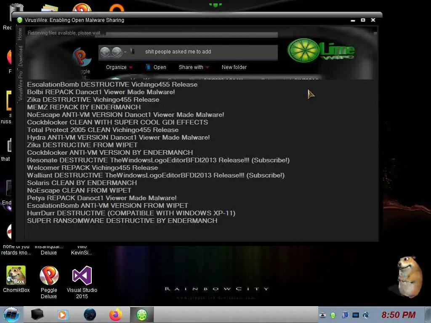
Task: Select 'Hydra ANTI-VM VERSION Danoct1' entry
Action: coord(118,138)
